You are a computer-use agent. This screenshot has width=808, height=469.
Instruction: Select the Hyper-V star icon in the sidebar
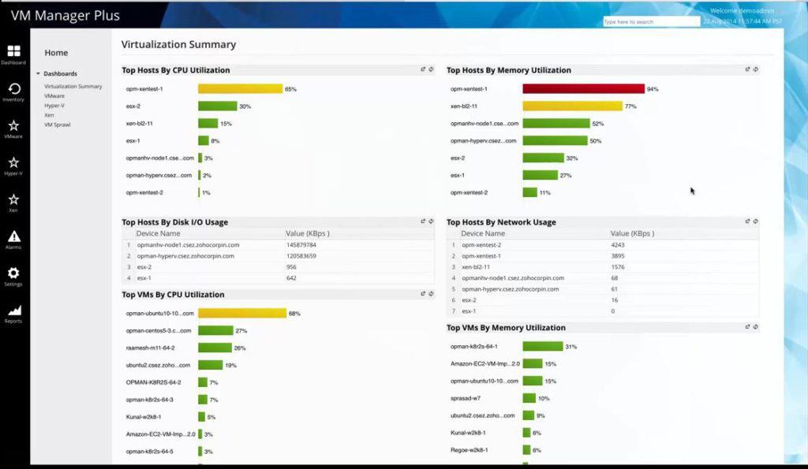tap(14, 162)
